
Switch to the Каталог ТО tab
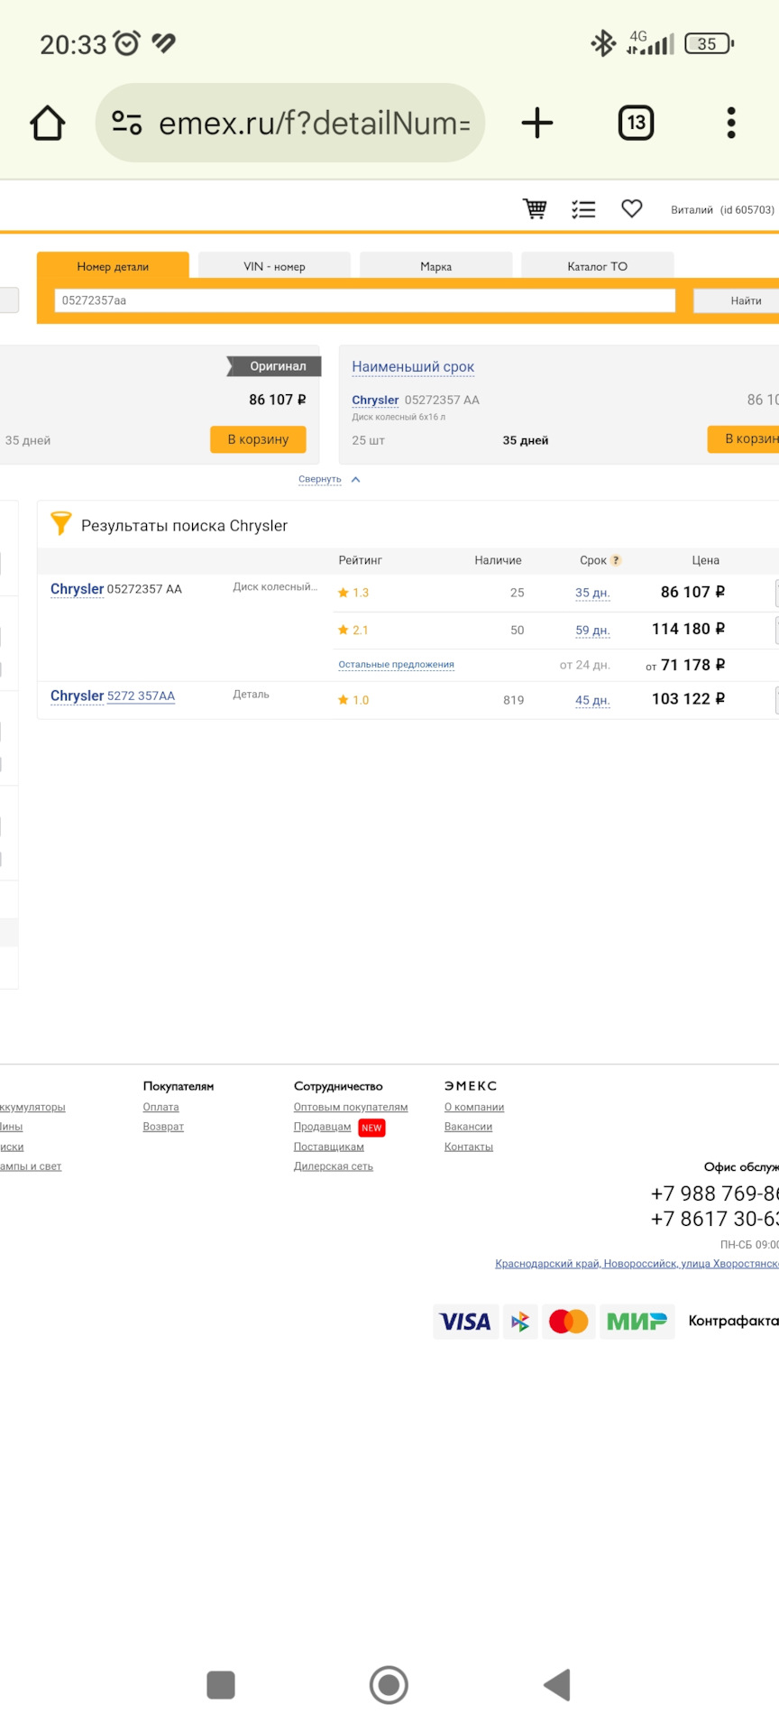tap(597, 266)
